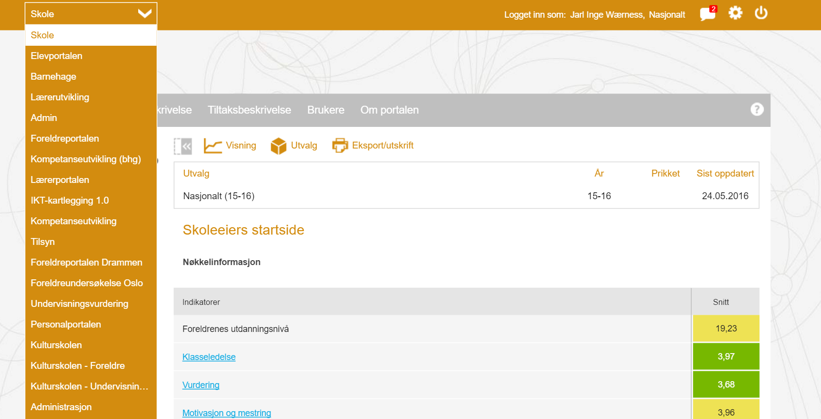Open Administrasjon menu entry
821x419 pixels.
pyautogui.click(x=91, y=407)
